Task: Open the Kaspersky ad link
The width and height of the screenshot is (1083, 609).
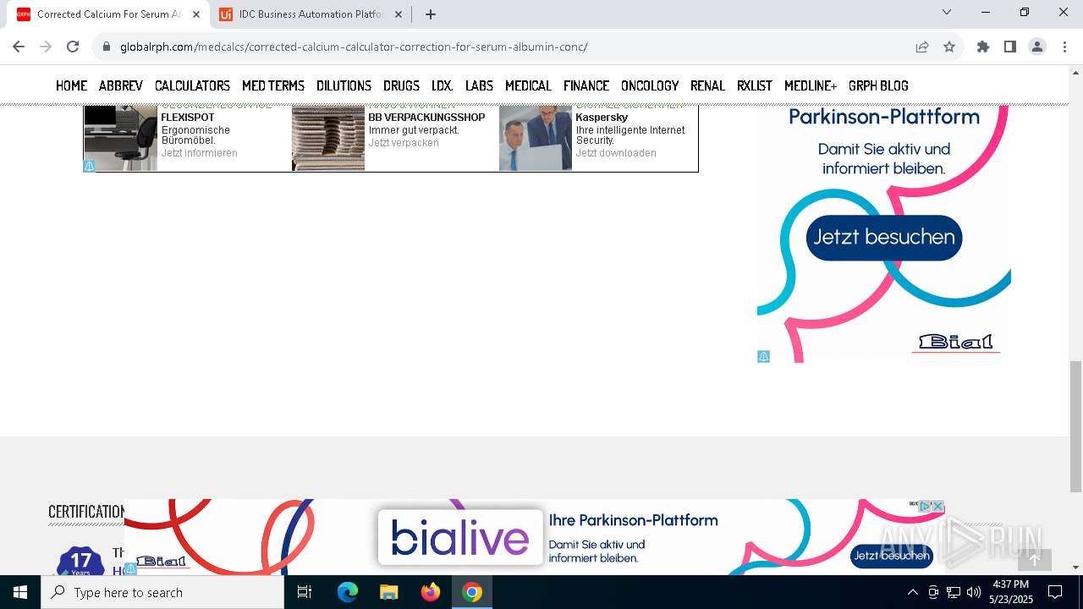Action: tap(602, 118)
